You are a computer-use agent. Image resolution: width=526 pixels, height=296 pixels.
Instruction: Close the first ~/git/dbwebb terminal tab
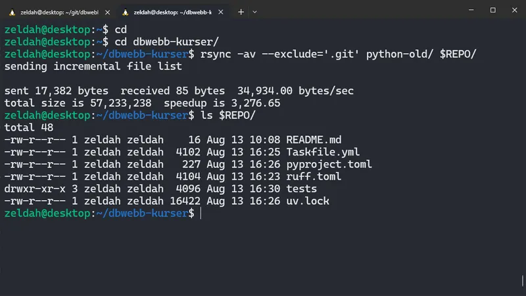[108, 12]
